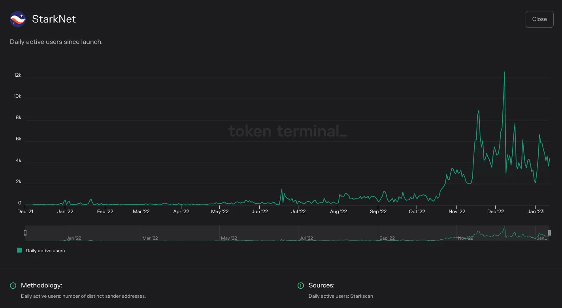Screen dimensions: 562x308
Task: Click the 2k y-axis label
Action: [x=19, y=182]
